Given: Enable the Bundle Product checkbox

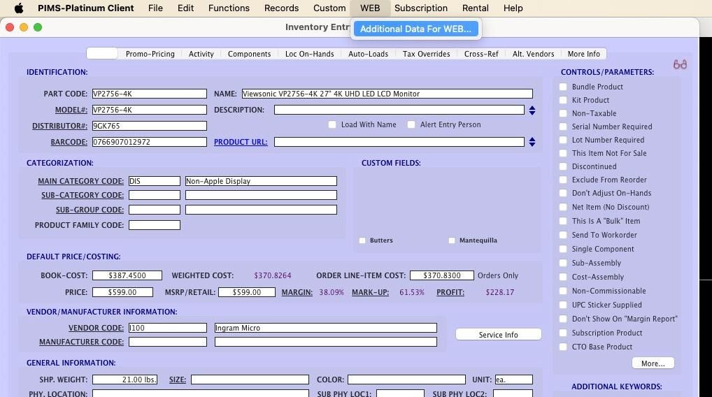Looking at the screenshot, I should pos(563,87).
